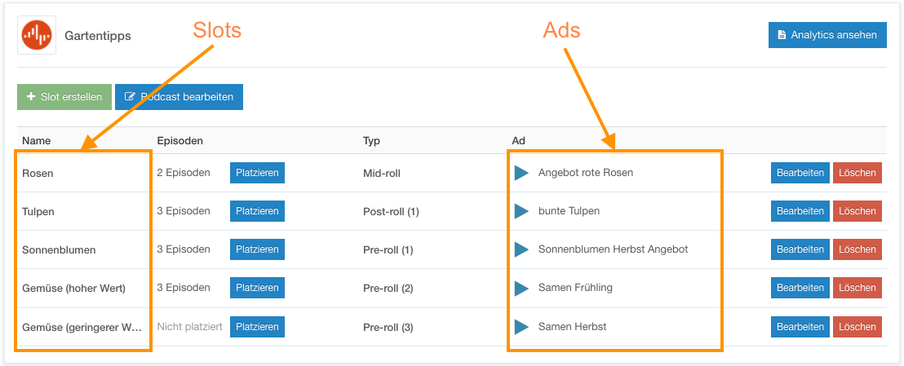Delete the Tulpen slot

[x=857, y=211]
